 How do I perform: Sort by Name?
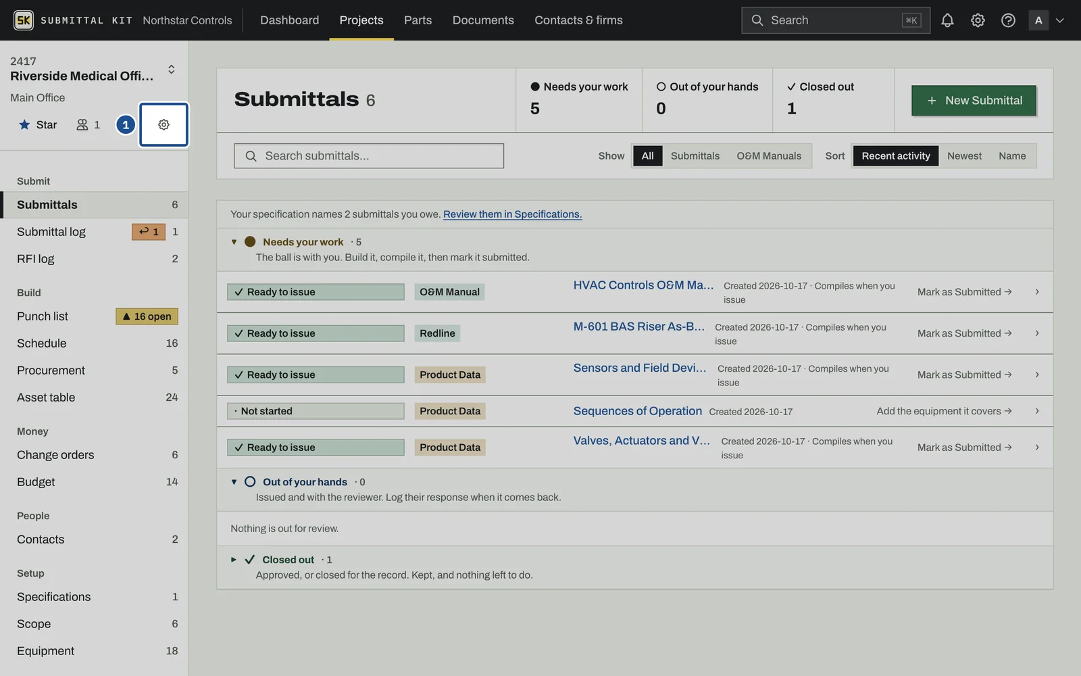tap(1012, 156)
